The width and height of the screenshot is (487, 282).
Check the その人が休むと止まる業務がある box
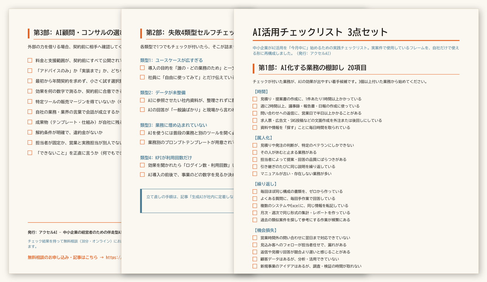255,152
